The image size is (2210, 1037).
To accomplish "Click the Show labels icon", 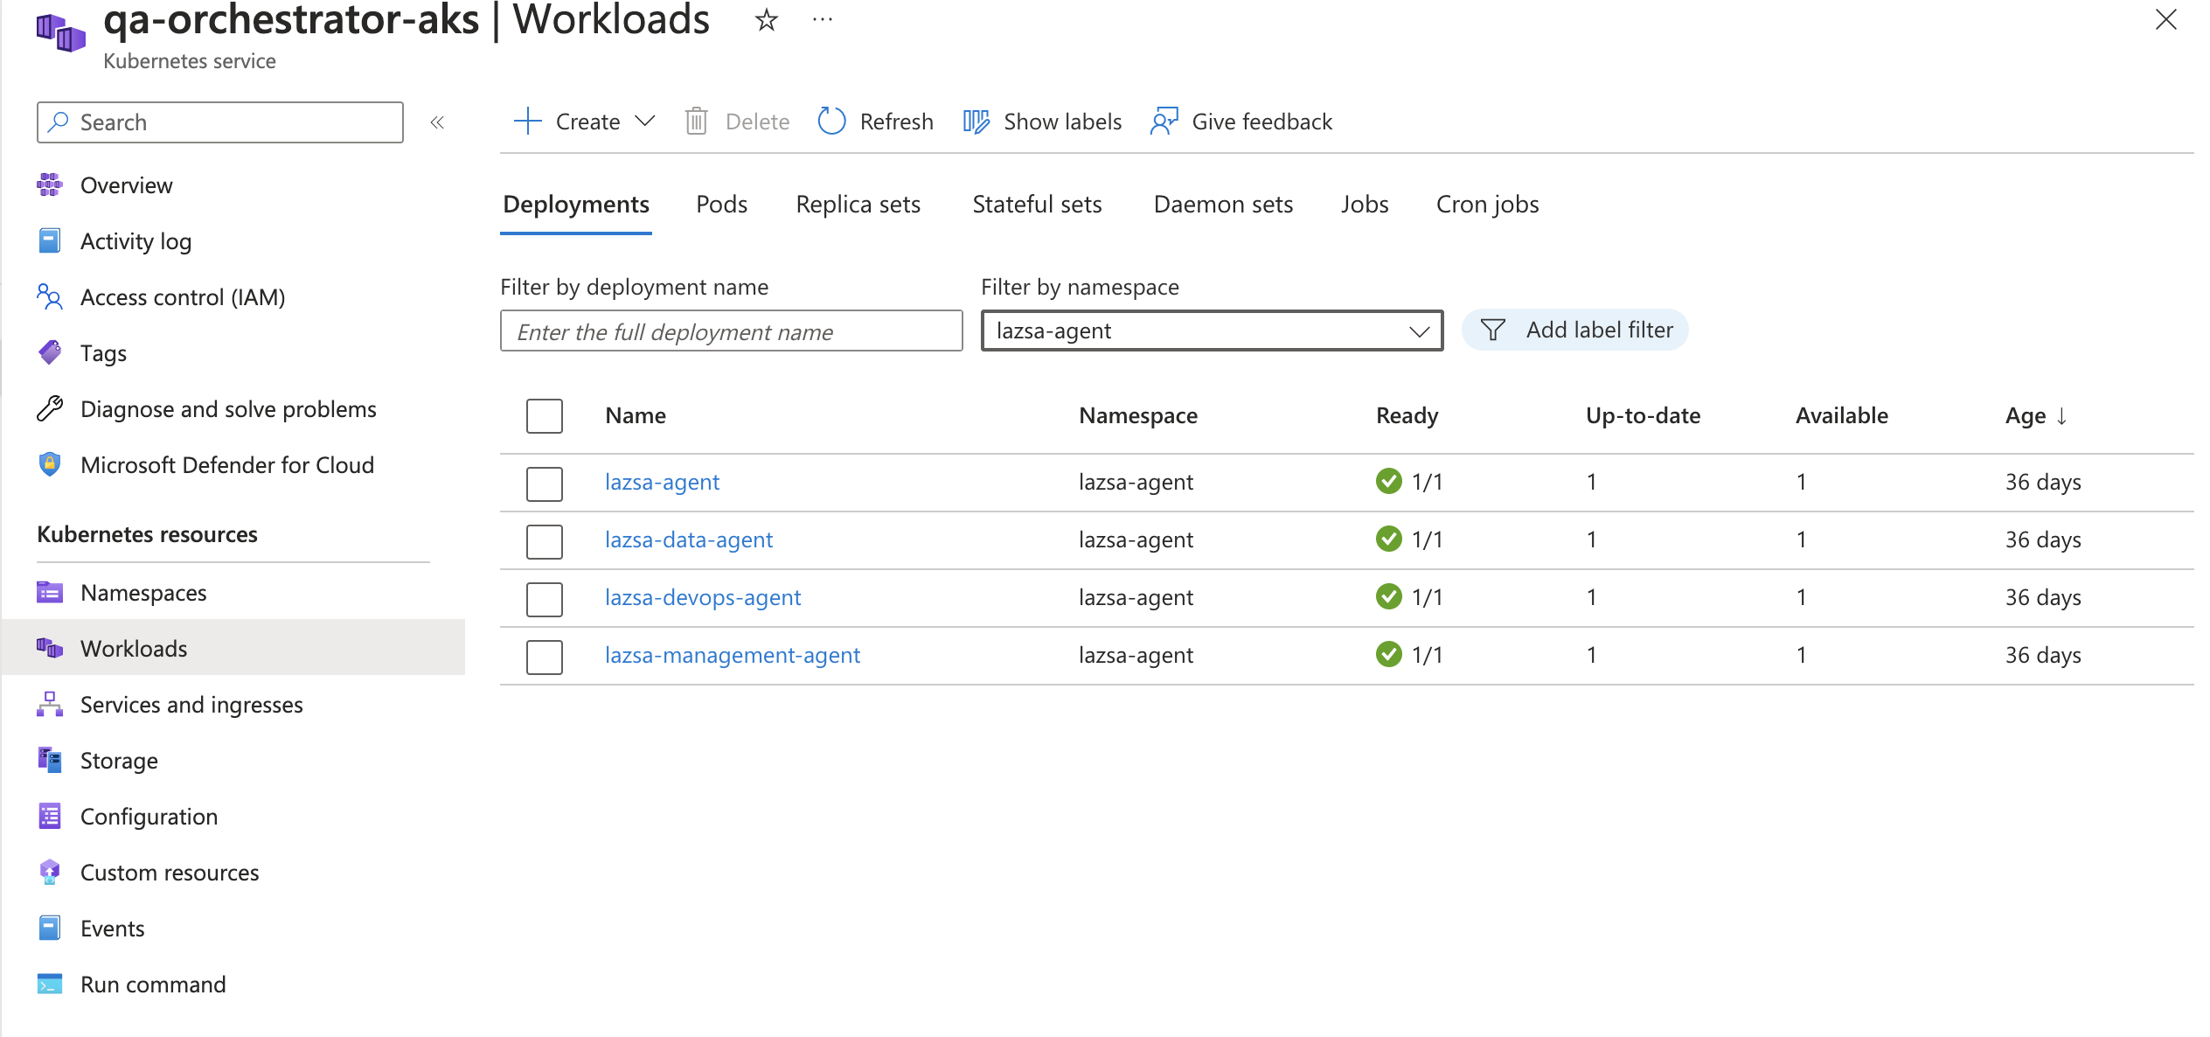I will pyautogui.click(x=976, y=122).
